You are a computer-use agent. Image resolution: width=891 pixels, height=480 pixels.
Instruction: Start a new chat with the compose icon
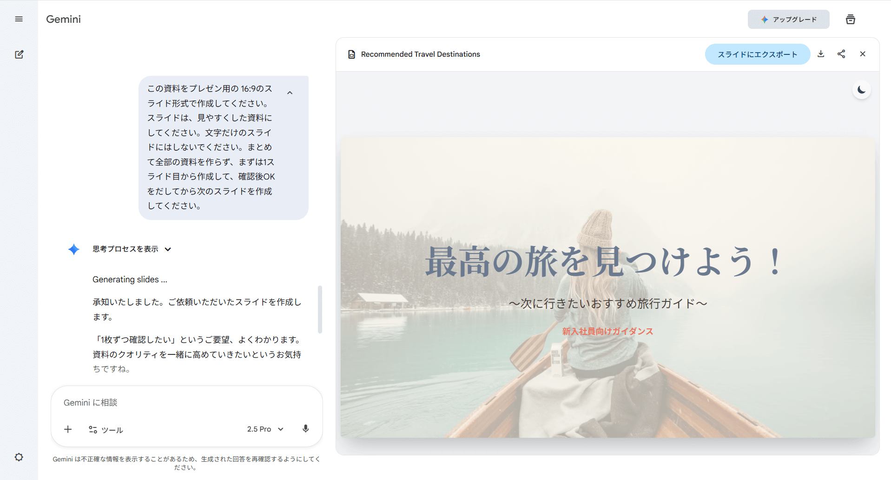(x=19, y=54)
